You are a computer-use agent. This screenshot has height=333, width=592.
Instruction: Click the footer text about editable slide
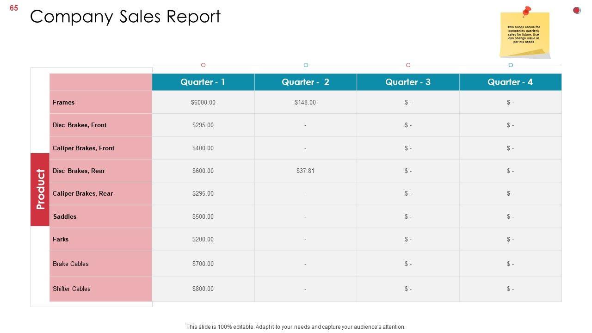tap(296, 327)
